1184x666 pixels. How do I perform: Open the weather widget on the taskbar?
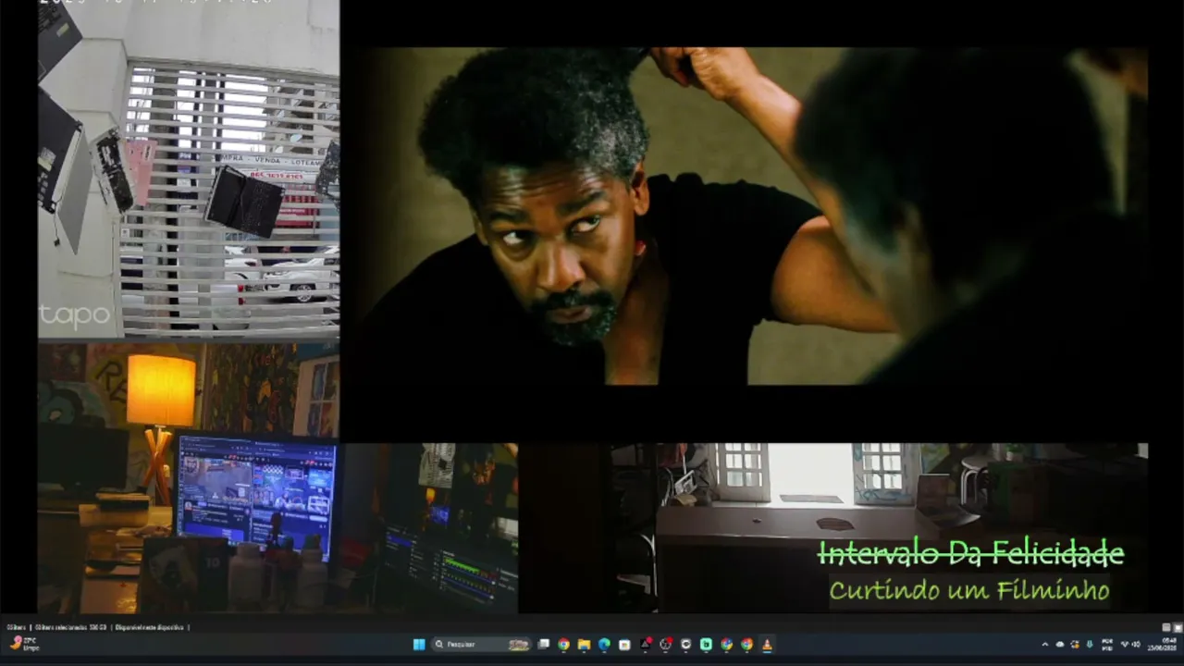(x=24, y=644)
